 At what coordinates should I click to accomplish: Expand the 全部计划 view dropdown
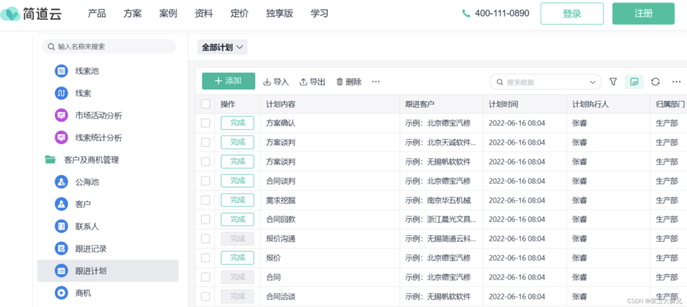222,47
